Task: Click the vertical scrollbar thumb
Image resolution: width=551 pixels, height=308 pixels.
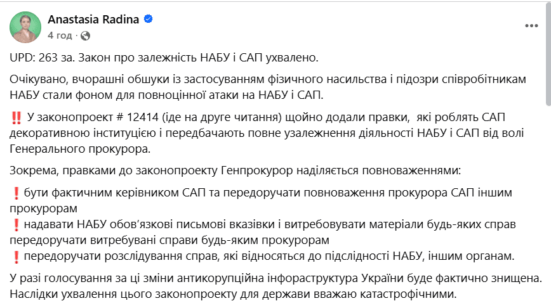Action: [548, 53]
